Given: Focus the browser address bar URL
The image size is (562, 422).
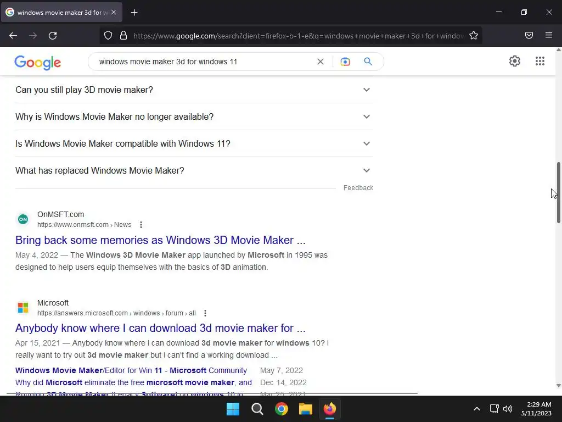Looking at the screenshot, I should tap(298, 36).
